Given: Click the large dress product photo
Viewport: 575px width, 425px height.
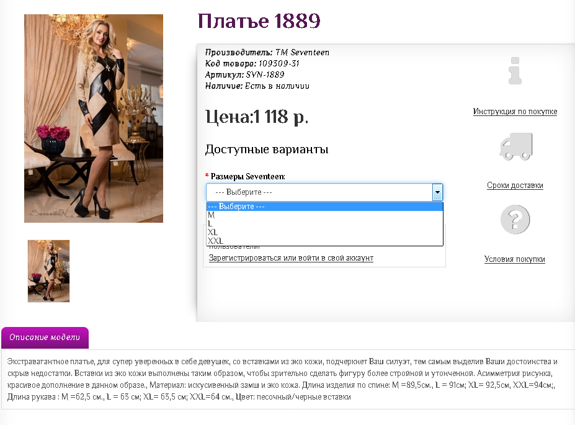Looking at the screenshot, I should tap(94, 119).
